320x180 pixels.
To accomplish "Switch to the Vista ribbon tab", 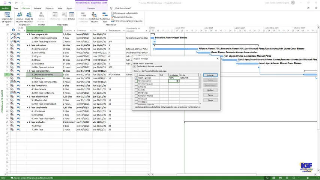I will 60,8.
